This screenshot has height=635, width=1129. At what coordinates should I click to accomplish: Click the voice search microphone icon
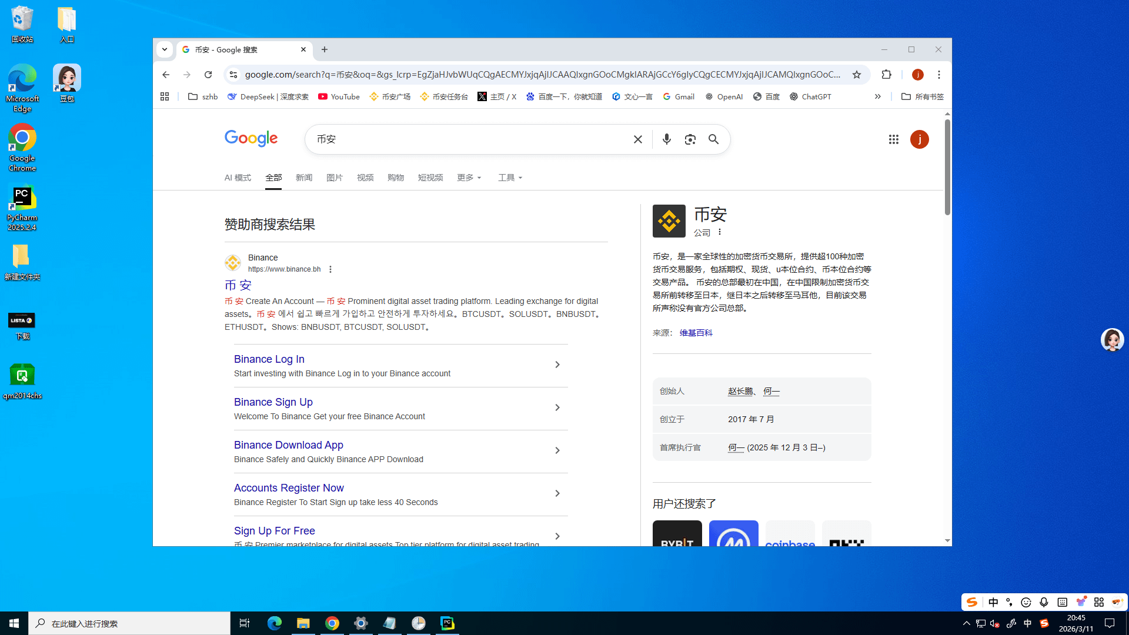pyautogui.click(x=666, y=139)
